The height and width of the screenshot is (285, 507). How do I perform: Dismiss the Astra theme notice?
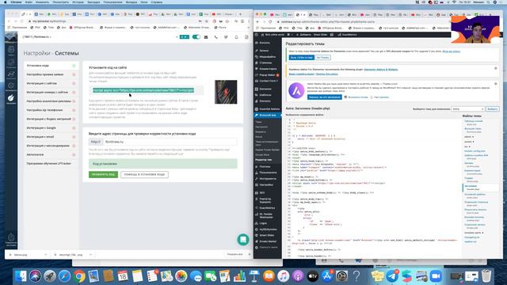pos(495,84)
